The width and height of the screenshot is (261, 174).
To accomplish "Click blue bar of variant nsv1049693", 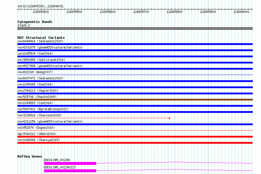I will click(135, 106).
